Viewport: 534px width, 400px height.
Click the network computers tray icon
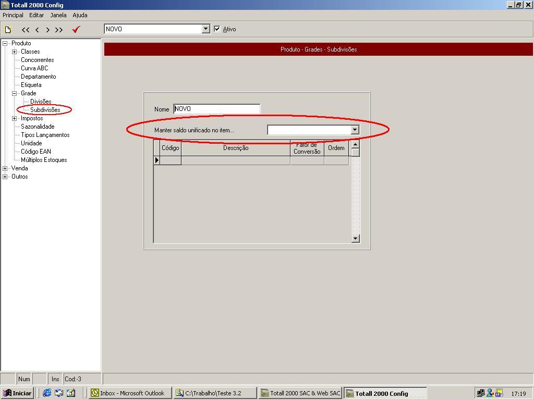point(481,393)
